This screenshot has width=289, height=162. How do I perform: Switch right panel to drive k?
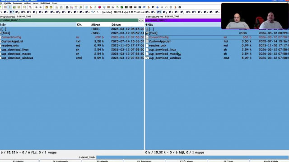(x=188, y=12)
